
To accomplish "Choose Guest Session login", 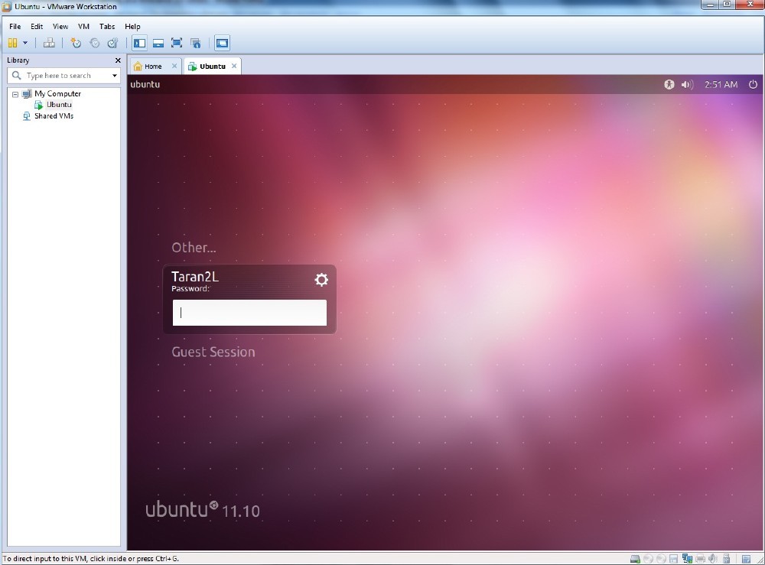I will pos(213,352).
